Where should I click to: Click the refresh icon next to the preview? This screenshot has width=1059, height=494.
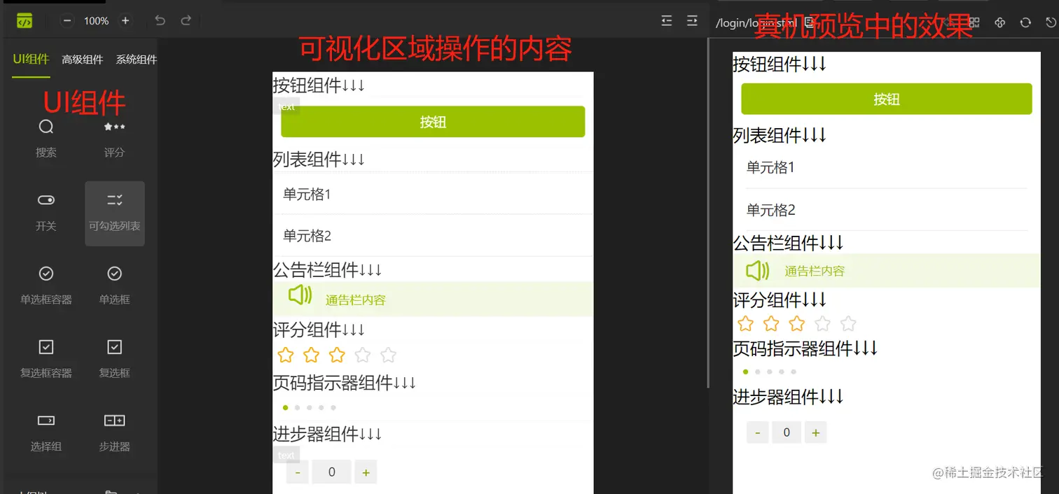coord(1025,22)
